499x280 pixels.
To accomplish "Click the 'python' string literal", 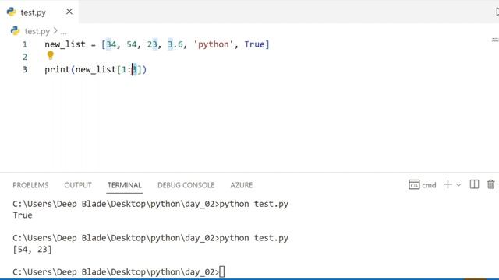I will (213, 44).
